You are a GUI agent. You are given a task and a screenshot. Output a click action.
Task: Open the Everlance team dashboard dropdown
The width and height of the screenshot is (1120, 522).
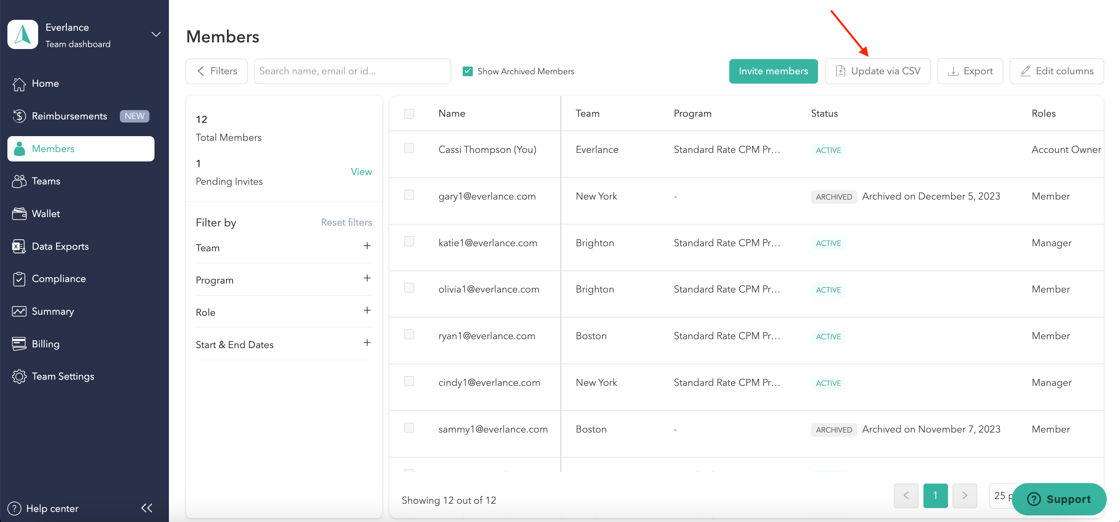point(156,34)
